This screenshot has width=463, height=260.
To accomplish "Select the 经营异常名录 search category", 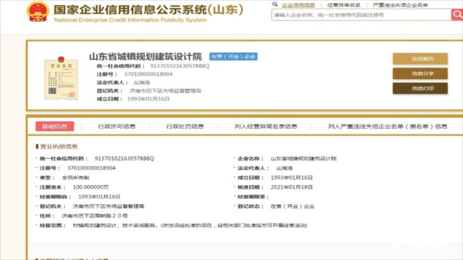I will click(344, 5).
